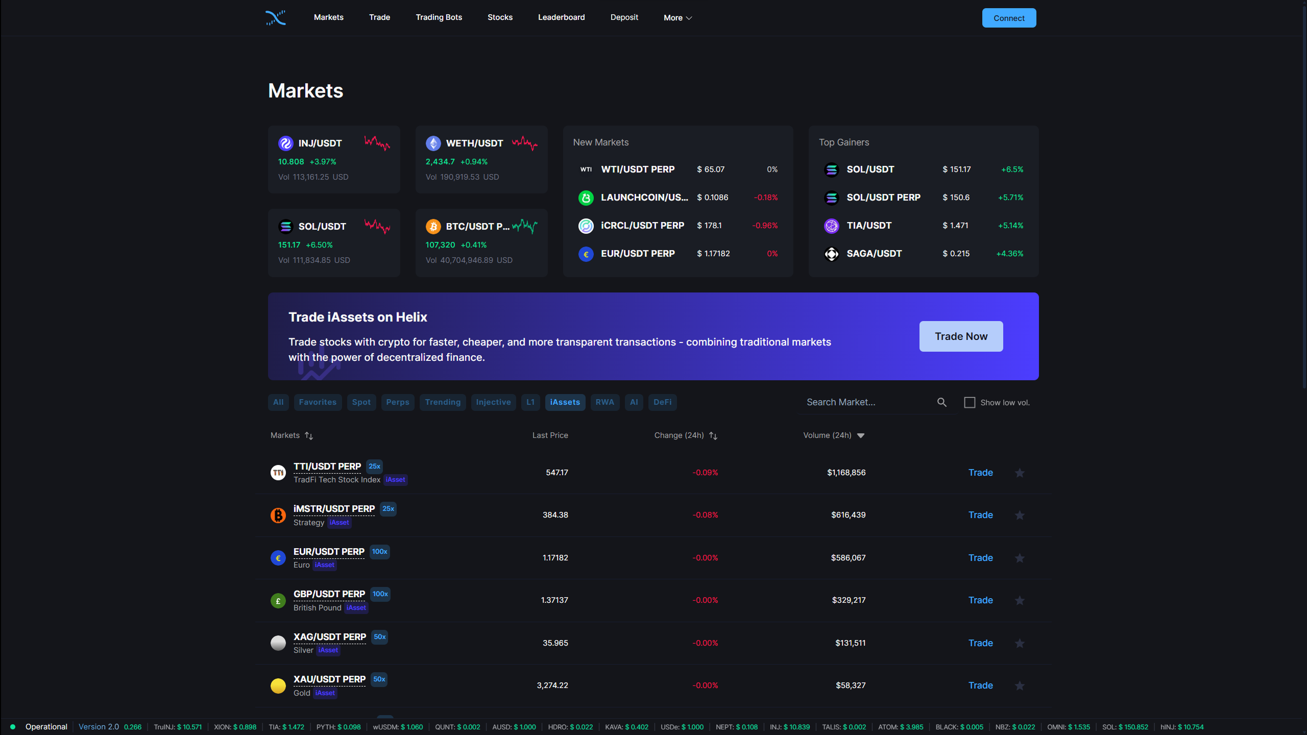Sort the Change (24h) column
The image size is (1307, 735).
point(713,435)
